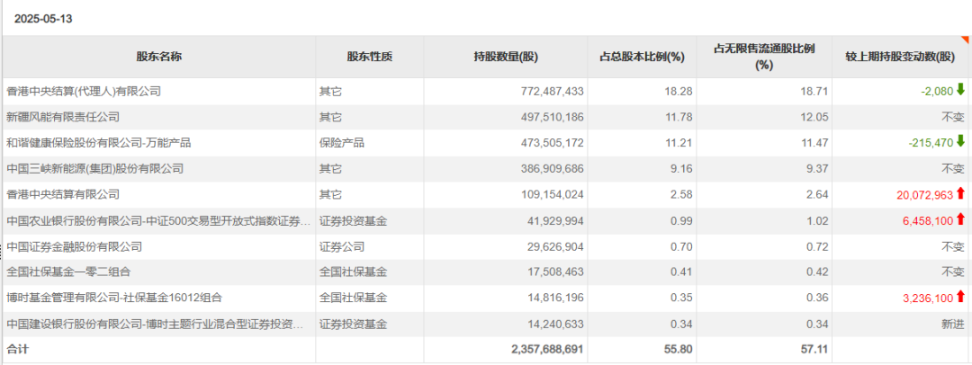Screen dimensions: 972x365
Task: Select the date 2025-05-13
Action: coord(43,19)
